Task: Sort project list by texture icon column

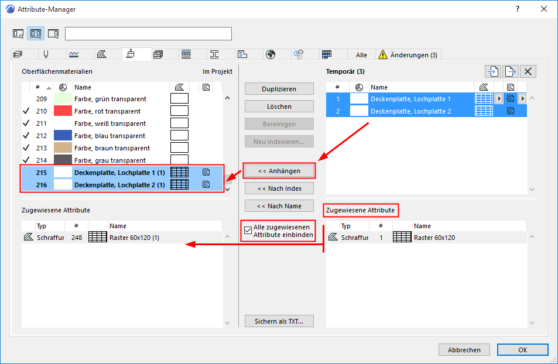Action: point(206,87)
